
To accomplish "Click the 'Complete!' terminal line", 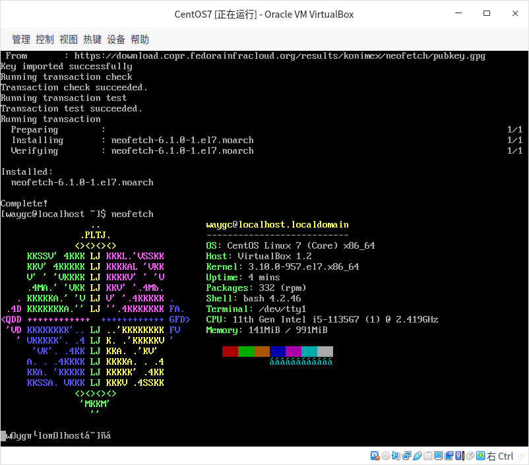I will (24, 204).
